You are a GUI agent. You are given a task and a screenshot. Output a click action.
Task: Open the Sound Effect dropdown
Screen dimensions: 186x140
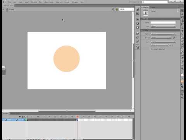161,38
